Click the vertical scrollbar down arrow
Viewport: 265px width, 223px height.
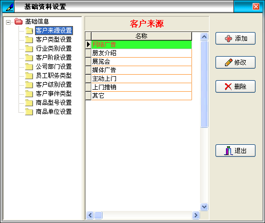click(x=204, y=207)
